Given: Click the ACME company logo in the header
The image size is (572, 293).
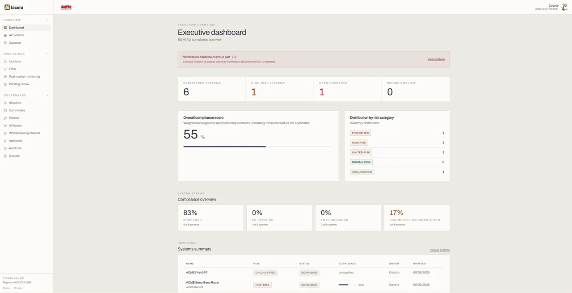Looking at the screenshot, I should 66,7.
